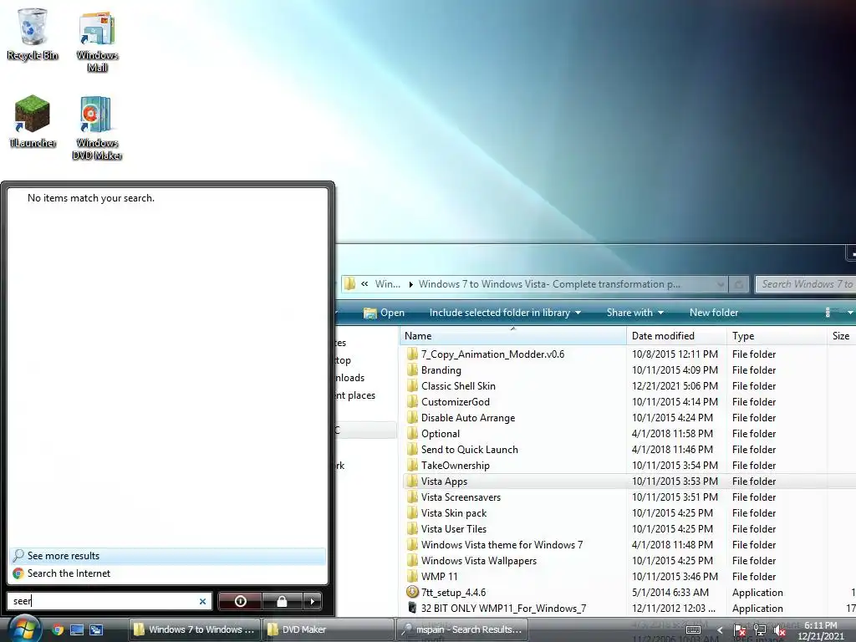Open the Recycle Bin desktop icon
The height and width of the screenshot is (642, 856).
33,33
